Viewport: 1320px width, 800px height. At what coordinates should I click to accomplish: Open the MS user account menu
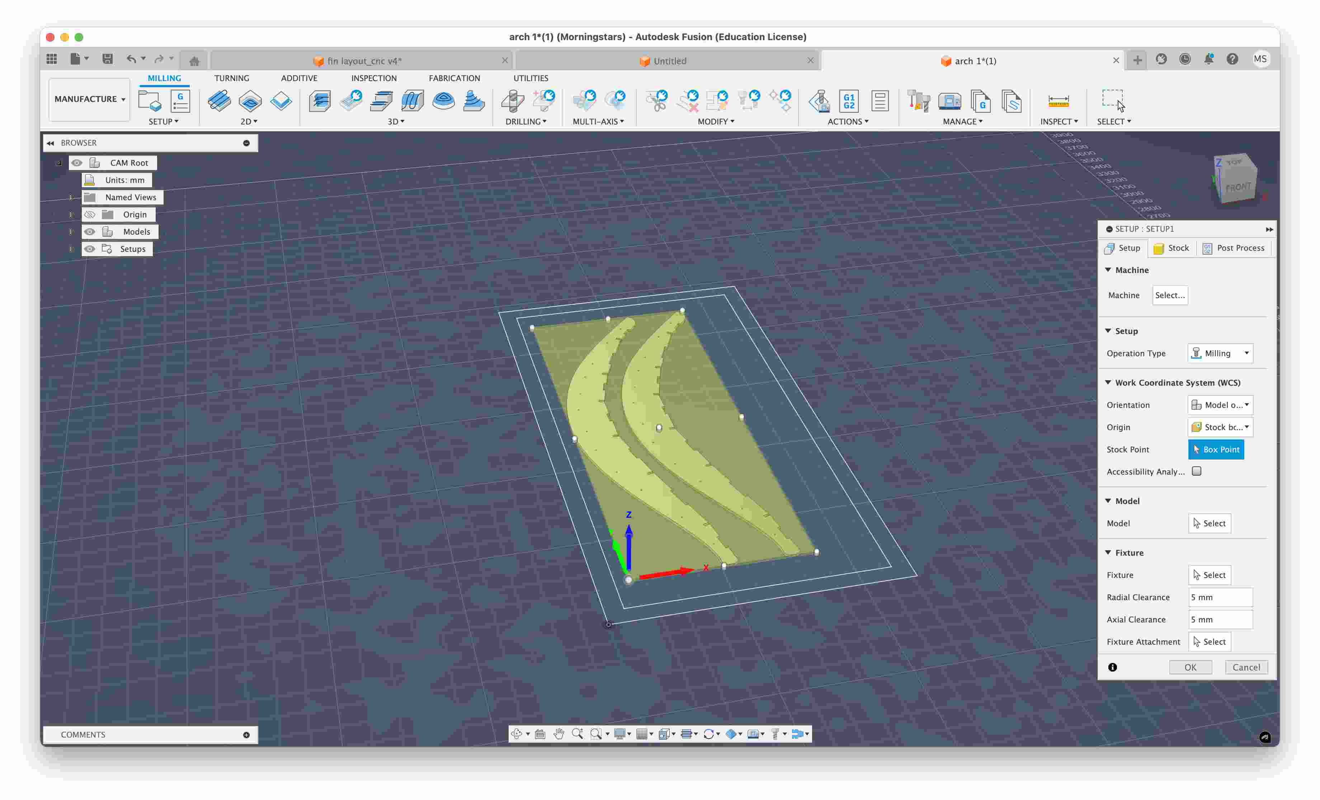[1260, 59]
